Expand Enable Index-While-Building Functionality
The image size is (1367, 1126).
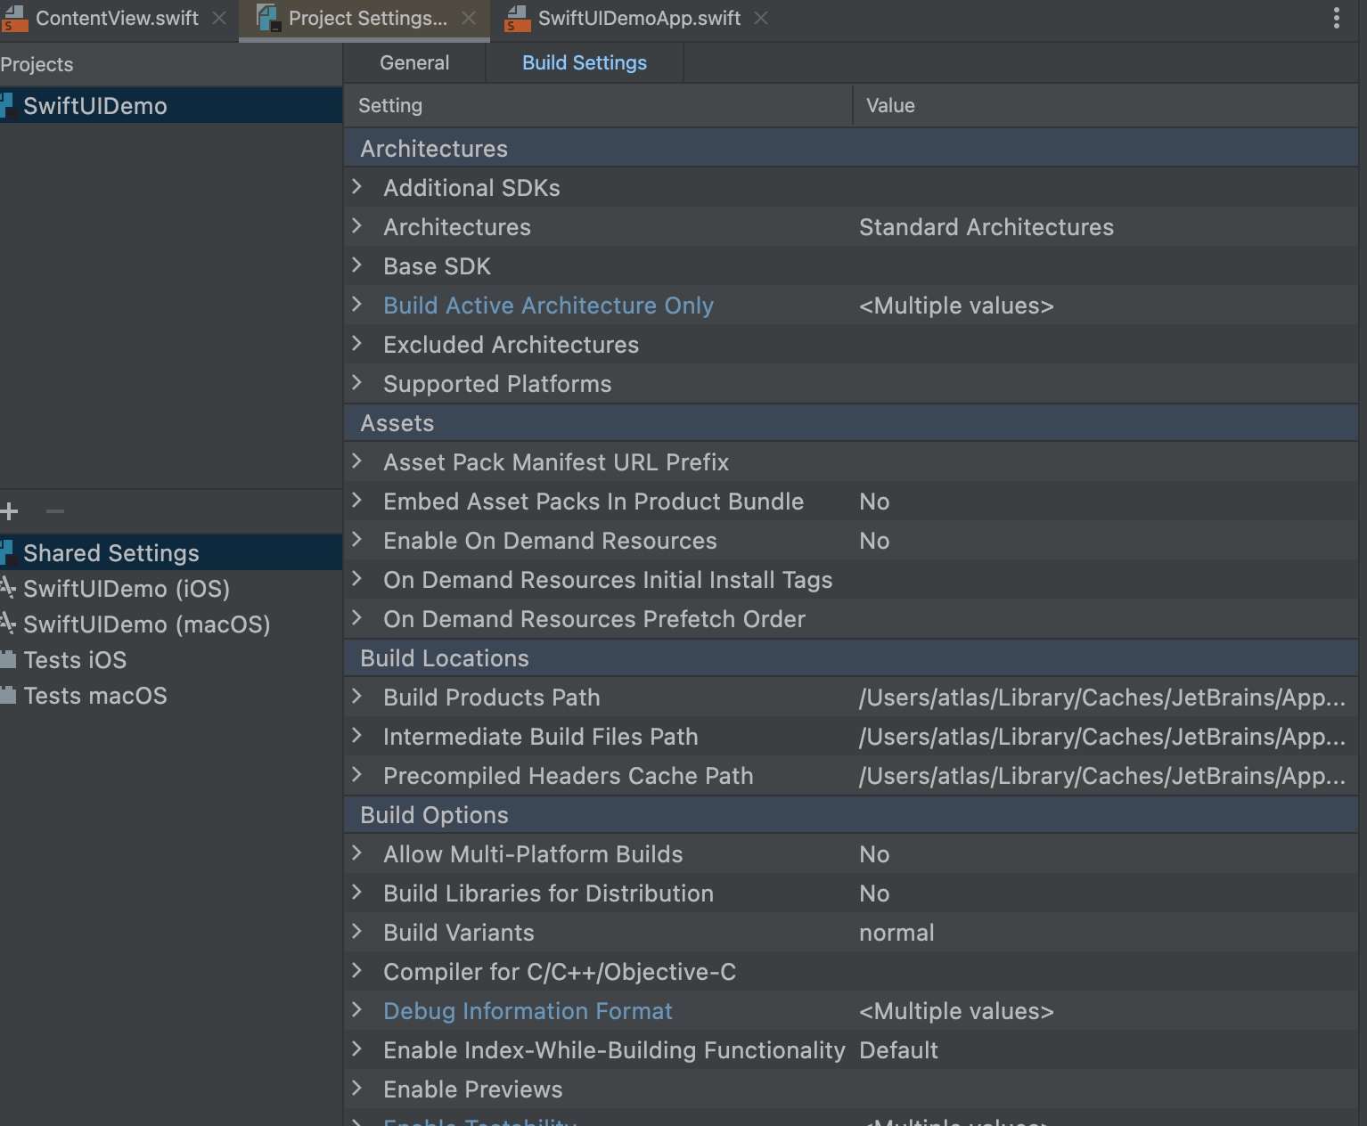(357, 1049)
